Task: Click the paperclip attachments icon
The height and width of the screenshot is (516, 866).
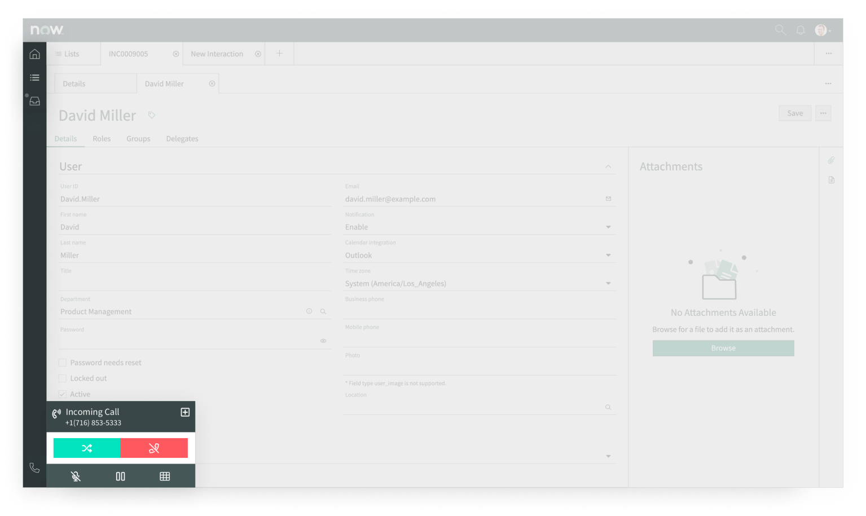Action: point(831,160)
